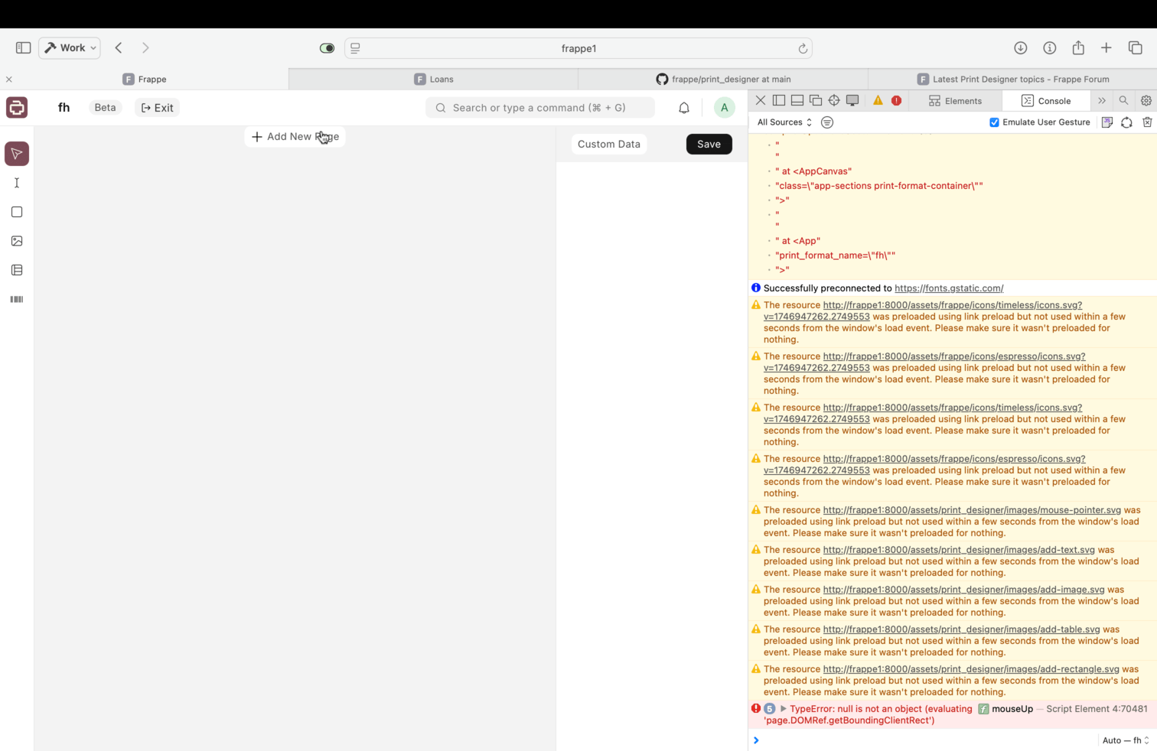The width and height of the screenshot is (1157, 751).
Task: Open inspector settings gear
Action: tap(1146, 100)
